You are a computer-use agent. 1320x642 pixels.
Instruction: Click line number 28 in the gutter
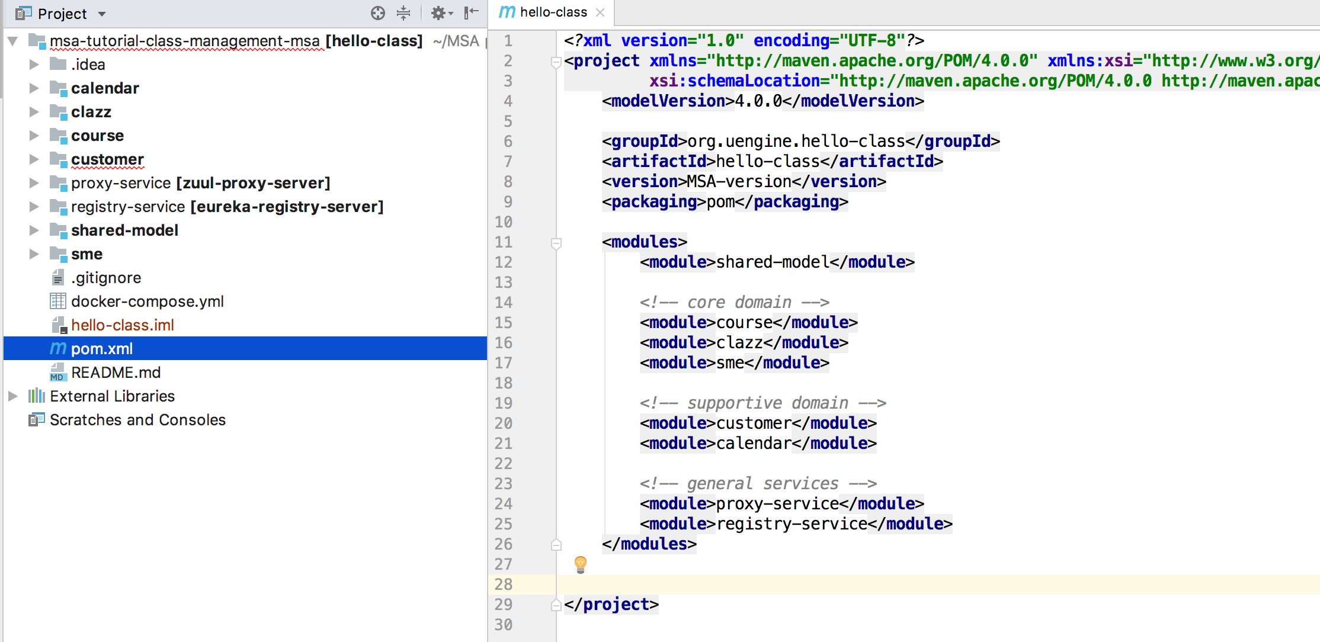click(x=503, y=585)
